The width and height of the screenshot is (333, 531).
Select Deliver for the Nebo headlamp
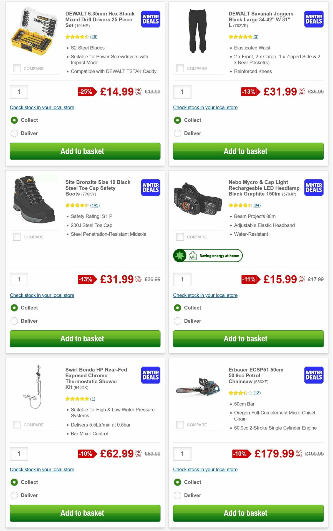(x=177, y=321)
